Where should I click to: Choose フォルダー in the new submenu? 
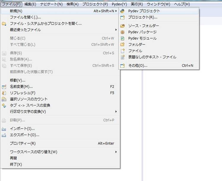click(x=159, y=45)
